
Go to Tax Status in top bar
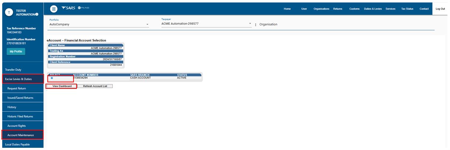[407, 9]
